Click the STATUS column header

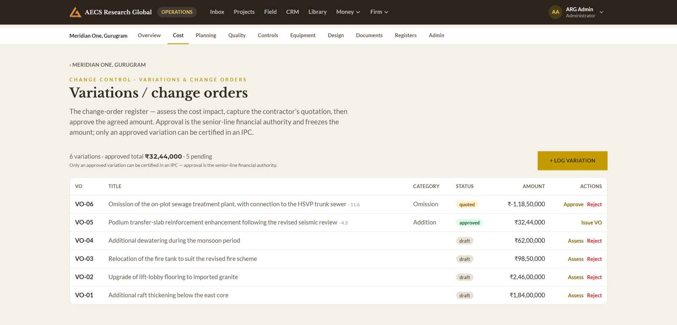pos(465,186)
